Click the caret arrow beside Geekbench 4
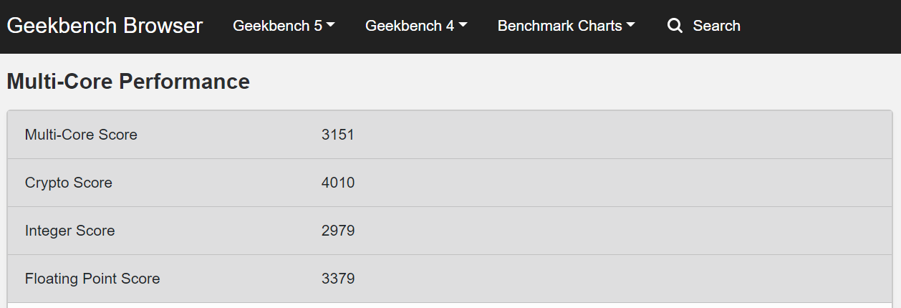 (463, 26)
